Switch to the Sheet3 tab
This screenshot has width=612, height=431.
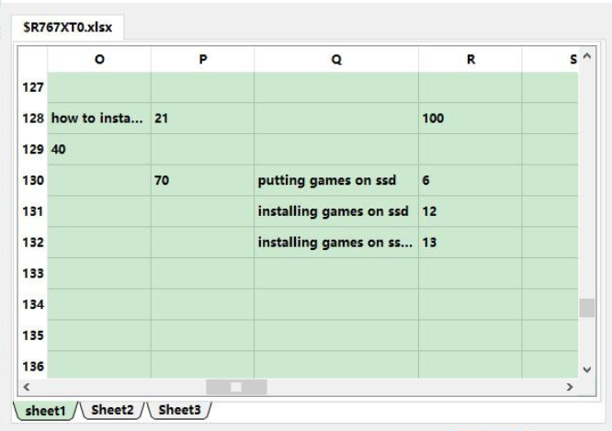coord(179,410)
